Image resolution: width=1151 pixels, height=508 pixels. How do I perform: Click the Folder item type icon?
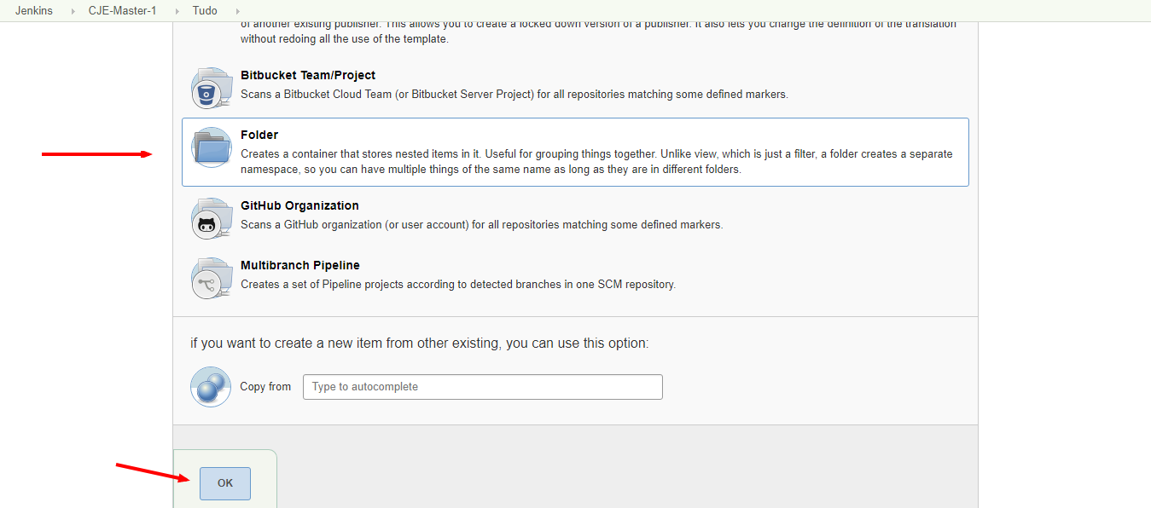211,147
